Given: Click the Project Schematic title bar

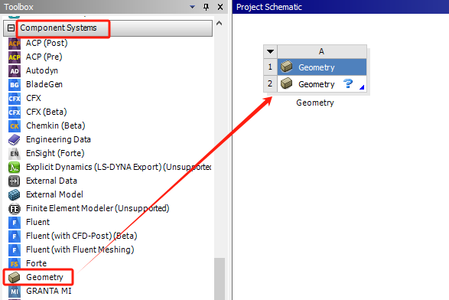Looking at the screenshot, I should (340, 7).
